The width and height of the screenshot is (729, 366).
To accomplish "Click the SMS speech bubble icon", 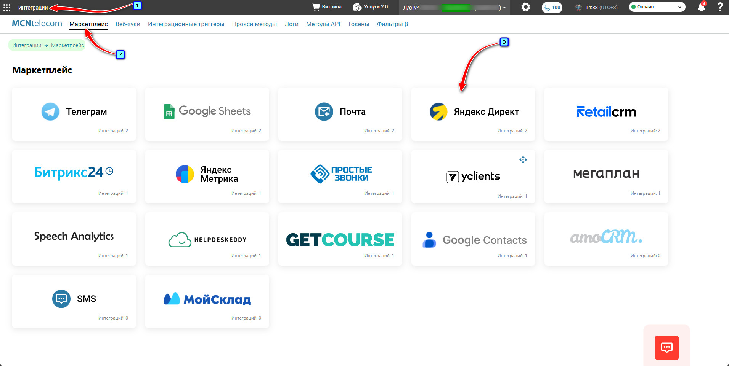I will [x=61, y=299].
